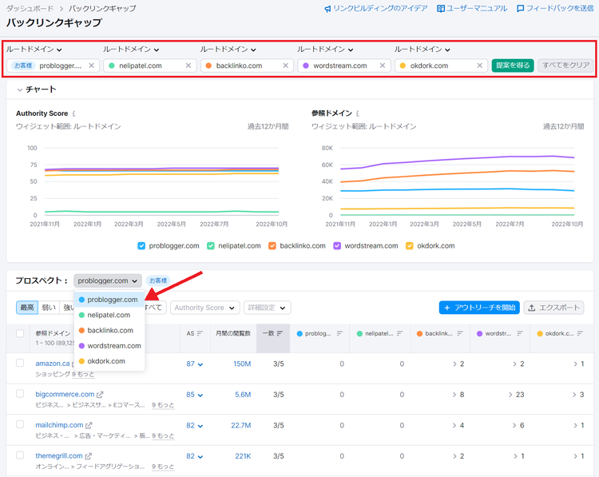
Task: Open mailchimp.com external link icon
Action: click(89, 425)
